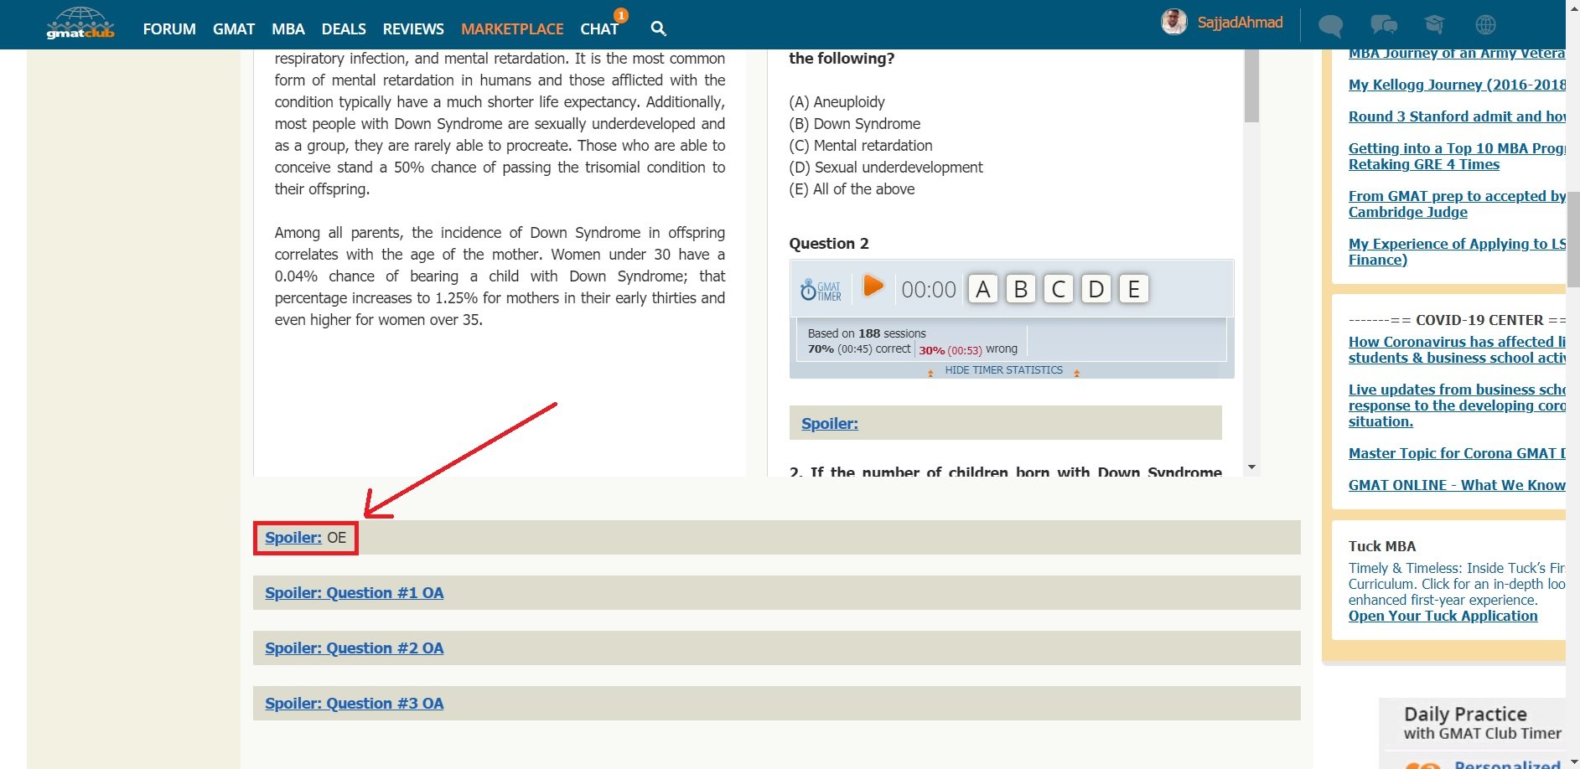Expand Spoiler: Question #2 OA
1580x769 pixels.
(x=354, y=648)
